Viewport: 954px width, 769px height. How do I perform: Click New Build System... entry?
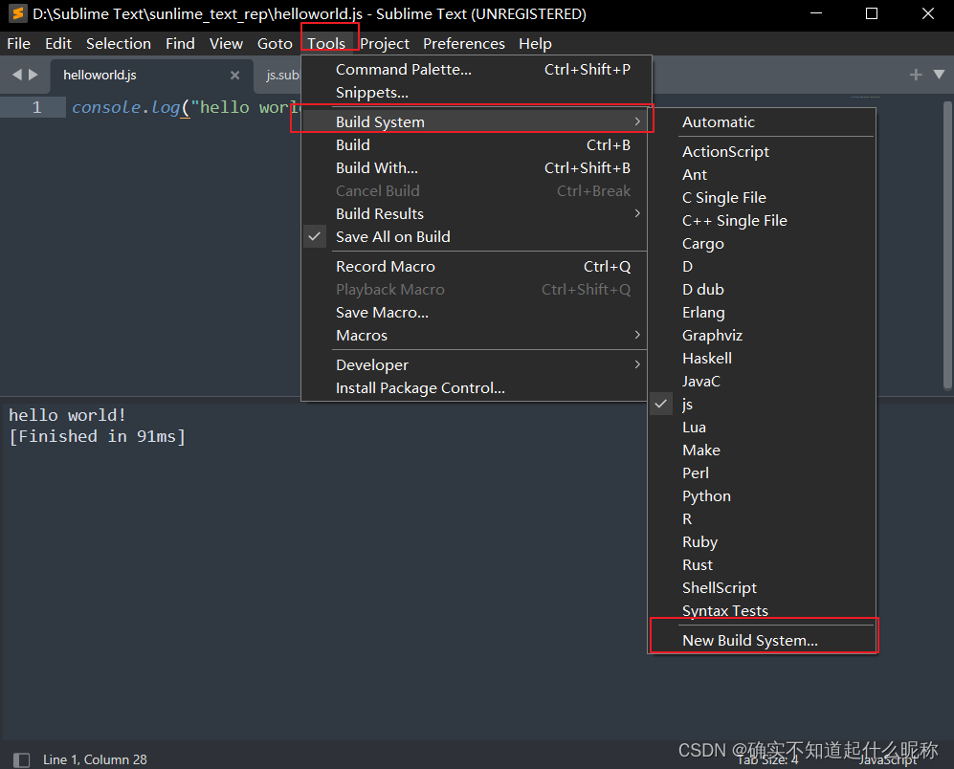[x=762, y=641]
